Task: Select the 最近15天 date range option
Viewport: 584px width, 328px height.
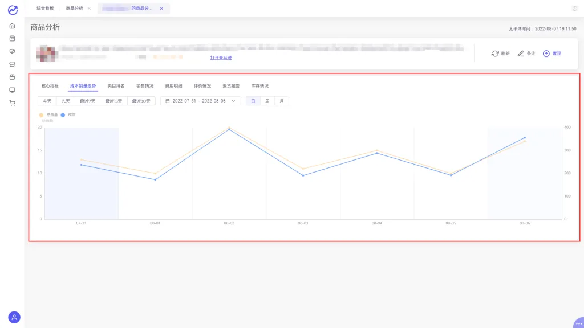Action: point(113,101)
